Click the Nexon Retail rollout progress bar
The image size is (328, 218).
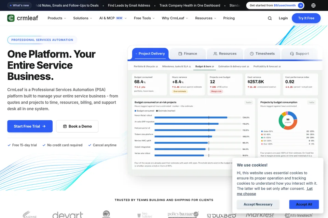click(198, 118)
